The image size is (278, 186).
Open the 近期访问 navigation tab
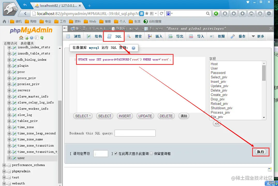pos(10,43)
